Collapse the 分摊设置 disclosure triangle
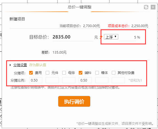This screenshot has width=158, height=129. (x=10, y=65)
